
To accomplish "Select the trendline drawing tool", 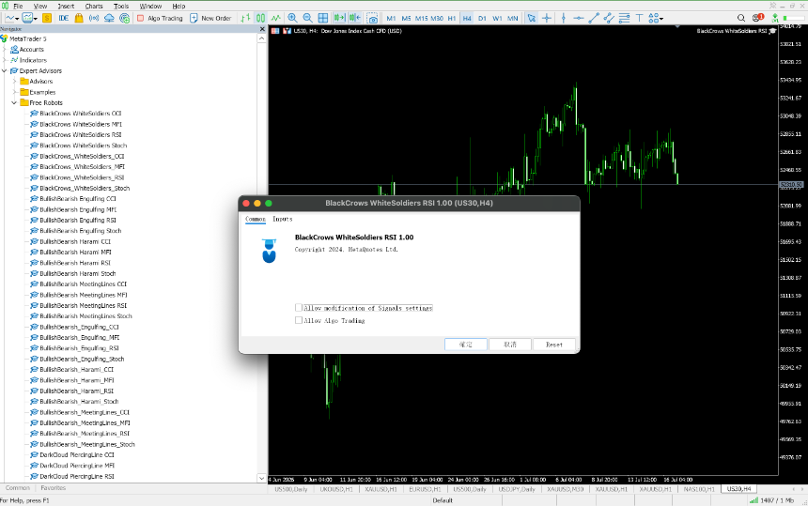I will tap(594, 18).
